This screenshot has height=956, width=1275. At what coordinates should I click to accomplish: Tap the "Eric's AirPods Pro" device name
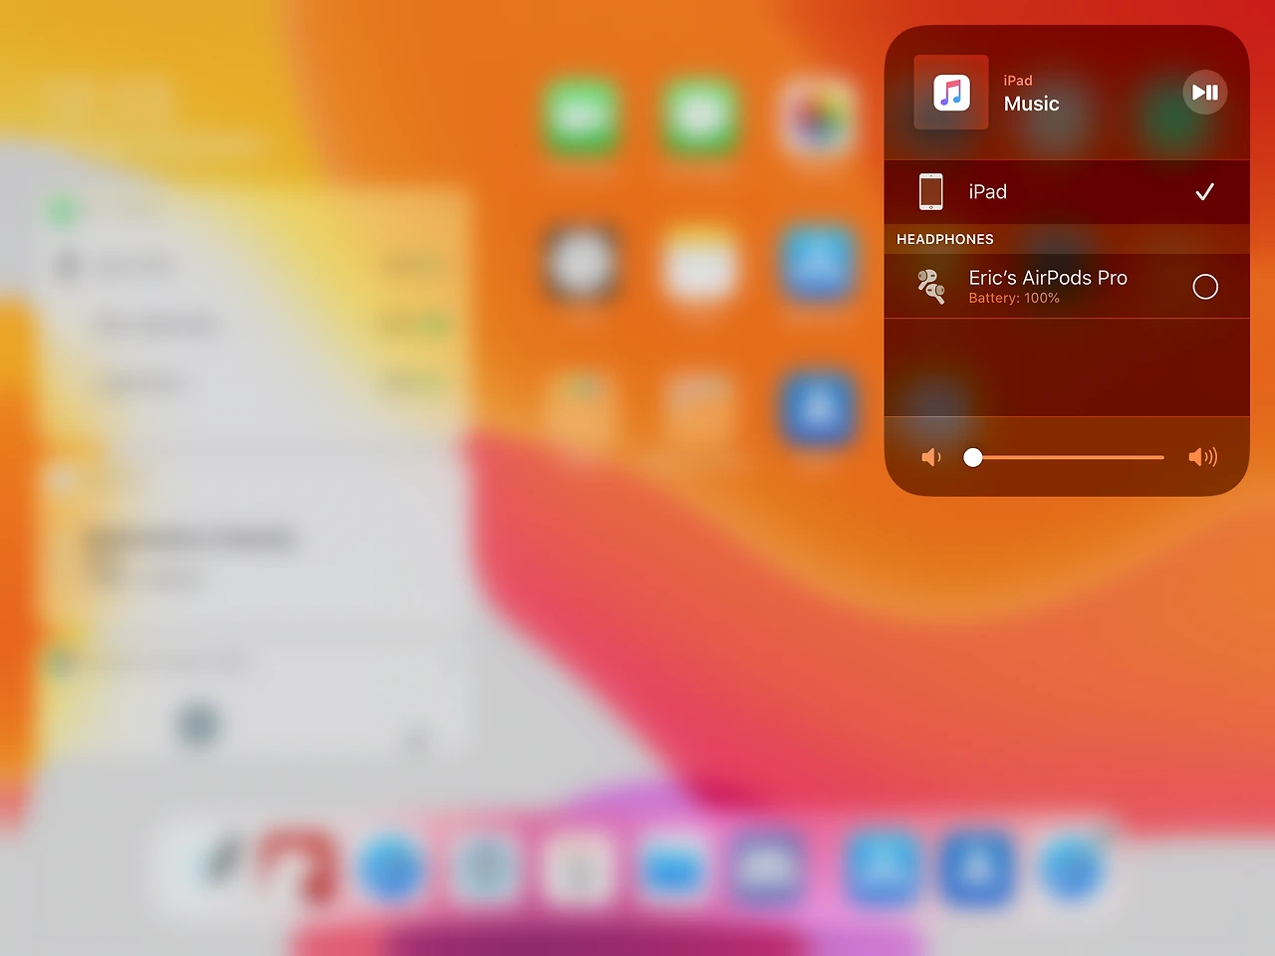click(x=1048, y=278)
